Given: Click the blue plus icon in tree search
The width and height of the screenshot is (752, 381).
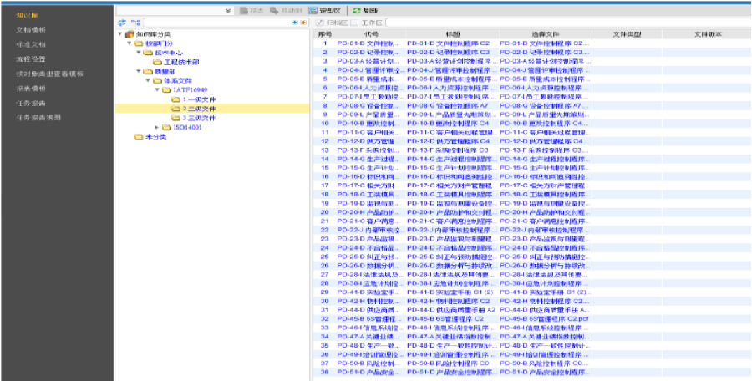Looking at the screenshot, I should (293, 22).
